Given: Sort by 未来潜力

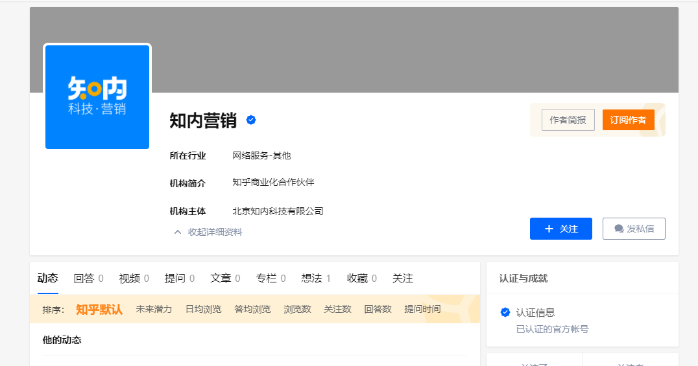Looking at the screenshot, I should (154, 309).
